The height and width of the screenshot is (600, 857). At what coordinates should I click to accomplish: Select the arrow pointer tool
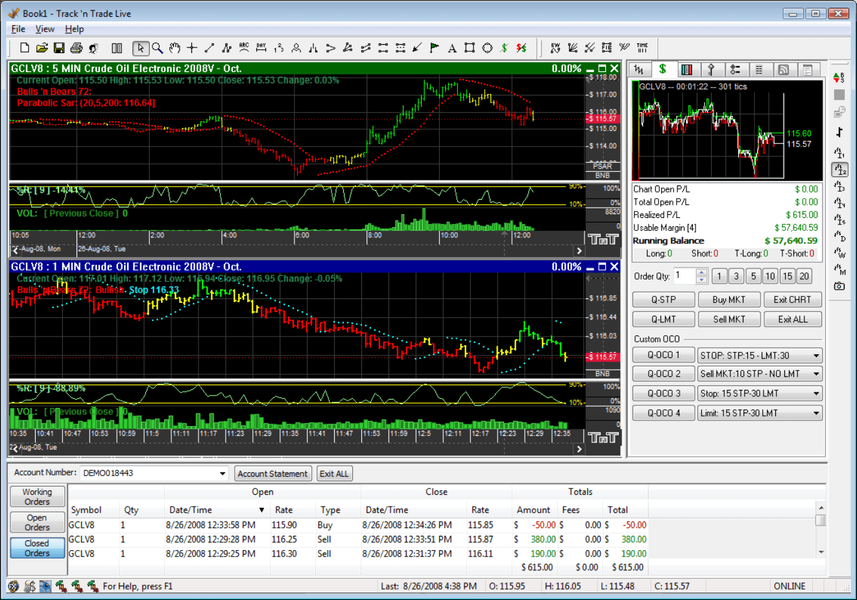coord(140,48)
